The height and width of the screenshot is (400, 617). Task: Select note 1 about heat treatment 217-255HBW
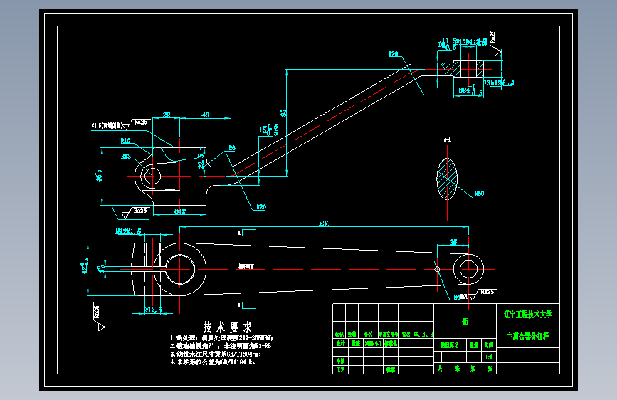click(221, 338)
